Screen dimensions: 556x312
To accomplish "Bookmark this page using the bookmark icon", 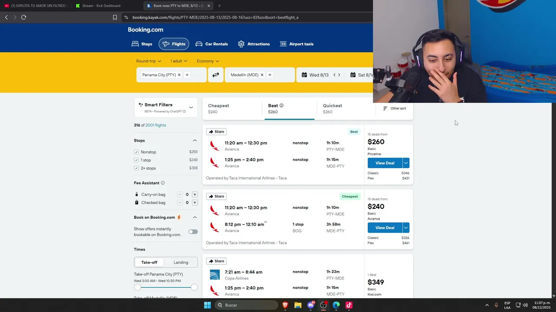I will (x=115, y=17).
